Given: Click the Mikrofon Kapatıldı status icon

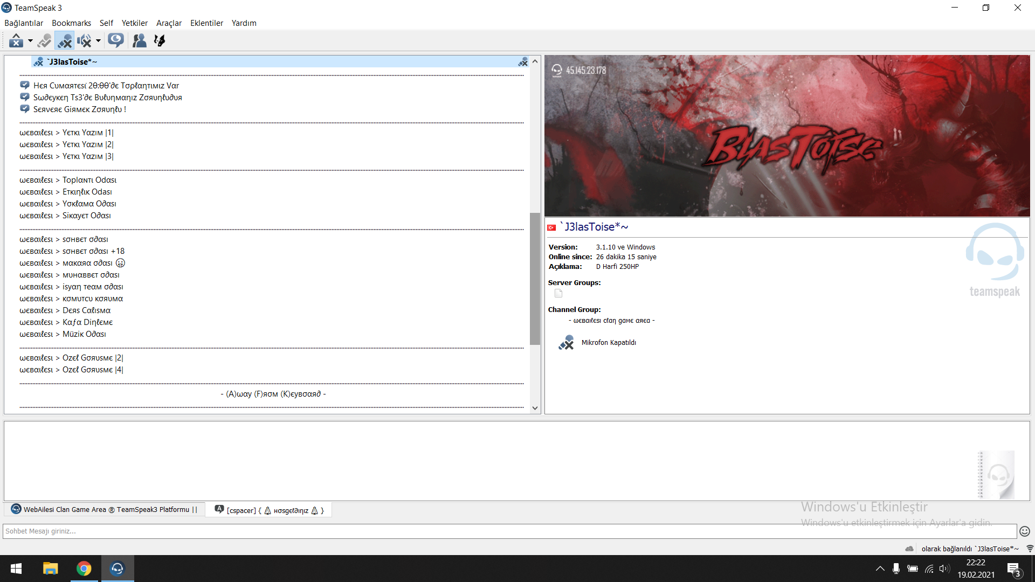Looking at the screenshot, I should (x=567, y=343).
